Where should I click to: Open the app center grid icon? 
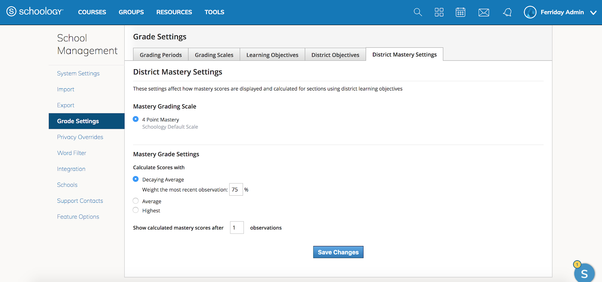pos(439,12)
